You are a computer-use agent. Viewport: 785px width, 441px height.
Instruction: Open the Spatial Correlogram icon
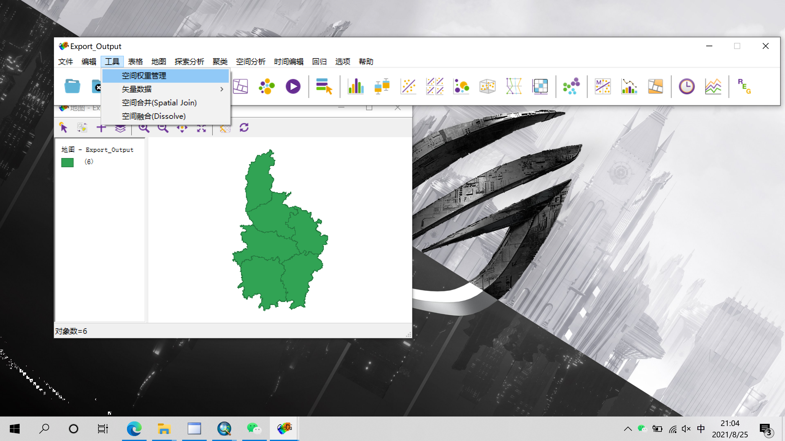629,86
